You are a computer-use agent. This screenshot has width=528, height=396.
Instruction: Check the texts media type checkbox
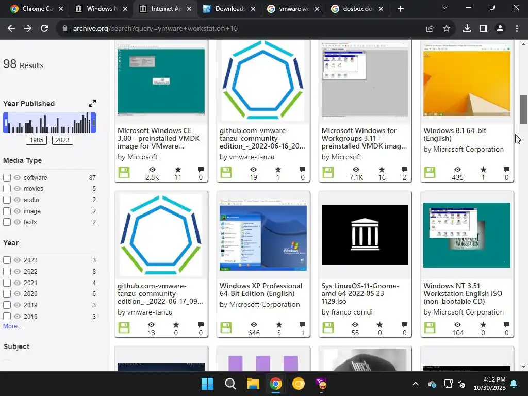pos(7,222)
